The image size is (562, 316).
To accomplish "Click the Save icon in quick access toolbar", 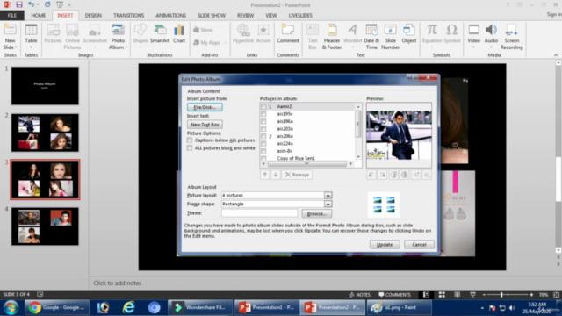I will (19, 4).
